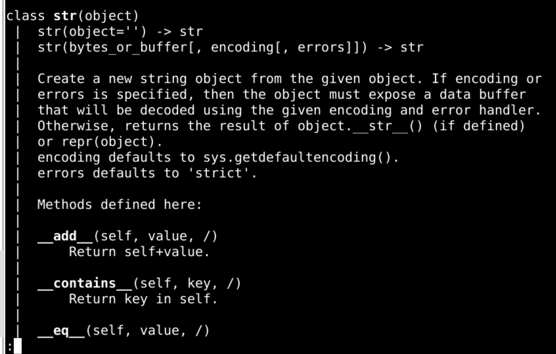Screen dimensions: 556x354
Task: Click the bold __add__ method name
Action: pos(65,236)
